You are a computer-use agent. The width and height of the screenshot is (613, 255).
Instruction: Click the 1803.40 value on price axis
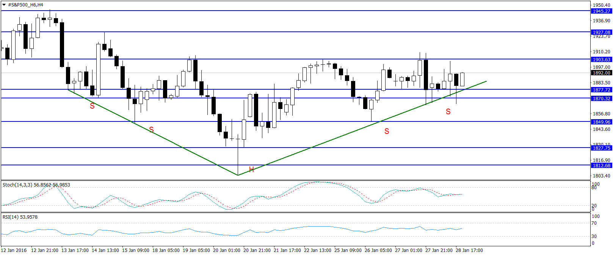tap(602, 176)
